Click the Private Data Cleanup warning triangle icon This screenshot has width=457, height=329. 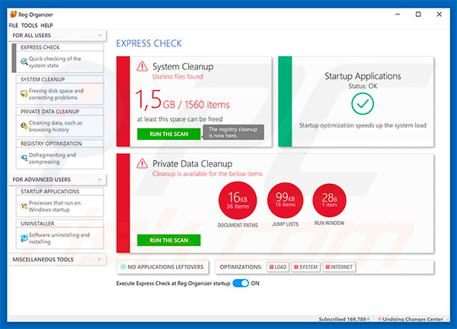click(x=142, y=163)
